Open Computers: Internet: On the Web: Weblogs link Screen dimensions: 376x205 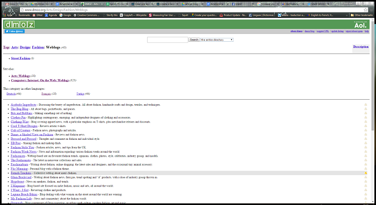tap(40, 80)
